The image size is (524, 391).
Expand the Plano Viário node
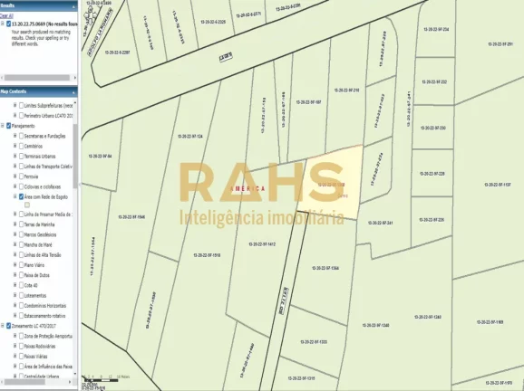click(15, 265)
